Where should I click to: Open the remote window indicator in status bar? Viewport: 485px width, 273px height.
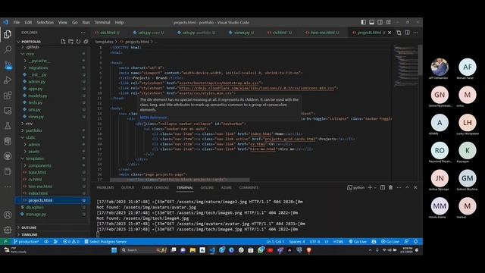click(5, 241)
